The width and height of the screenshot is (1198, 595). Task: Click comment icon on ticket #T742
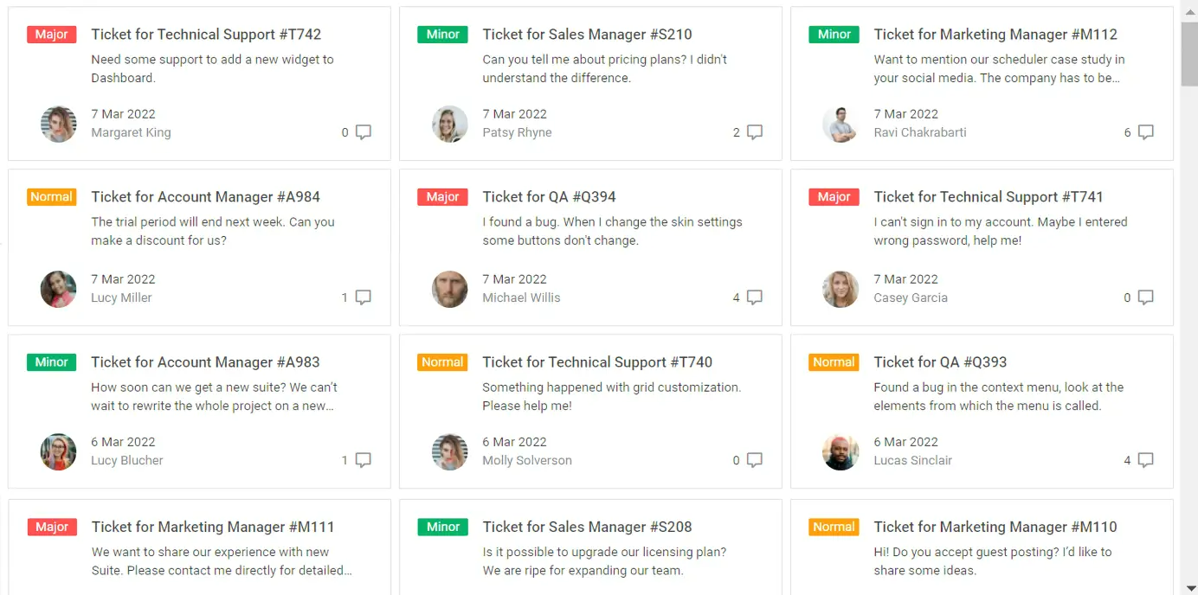[364, 132]
